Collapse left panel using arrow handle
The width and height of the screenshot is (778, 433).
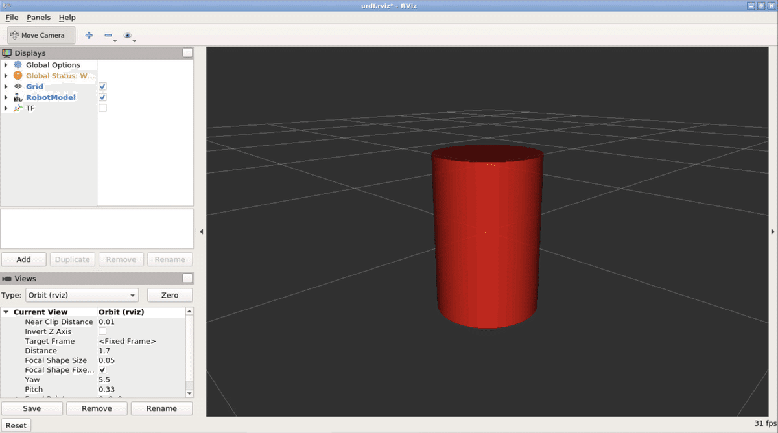[201, 231]
